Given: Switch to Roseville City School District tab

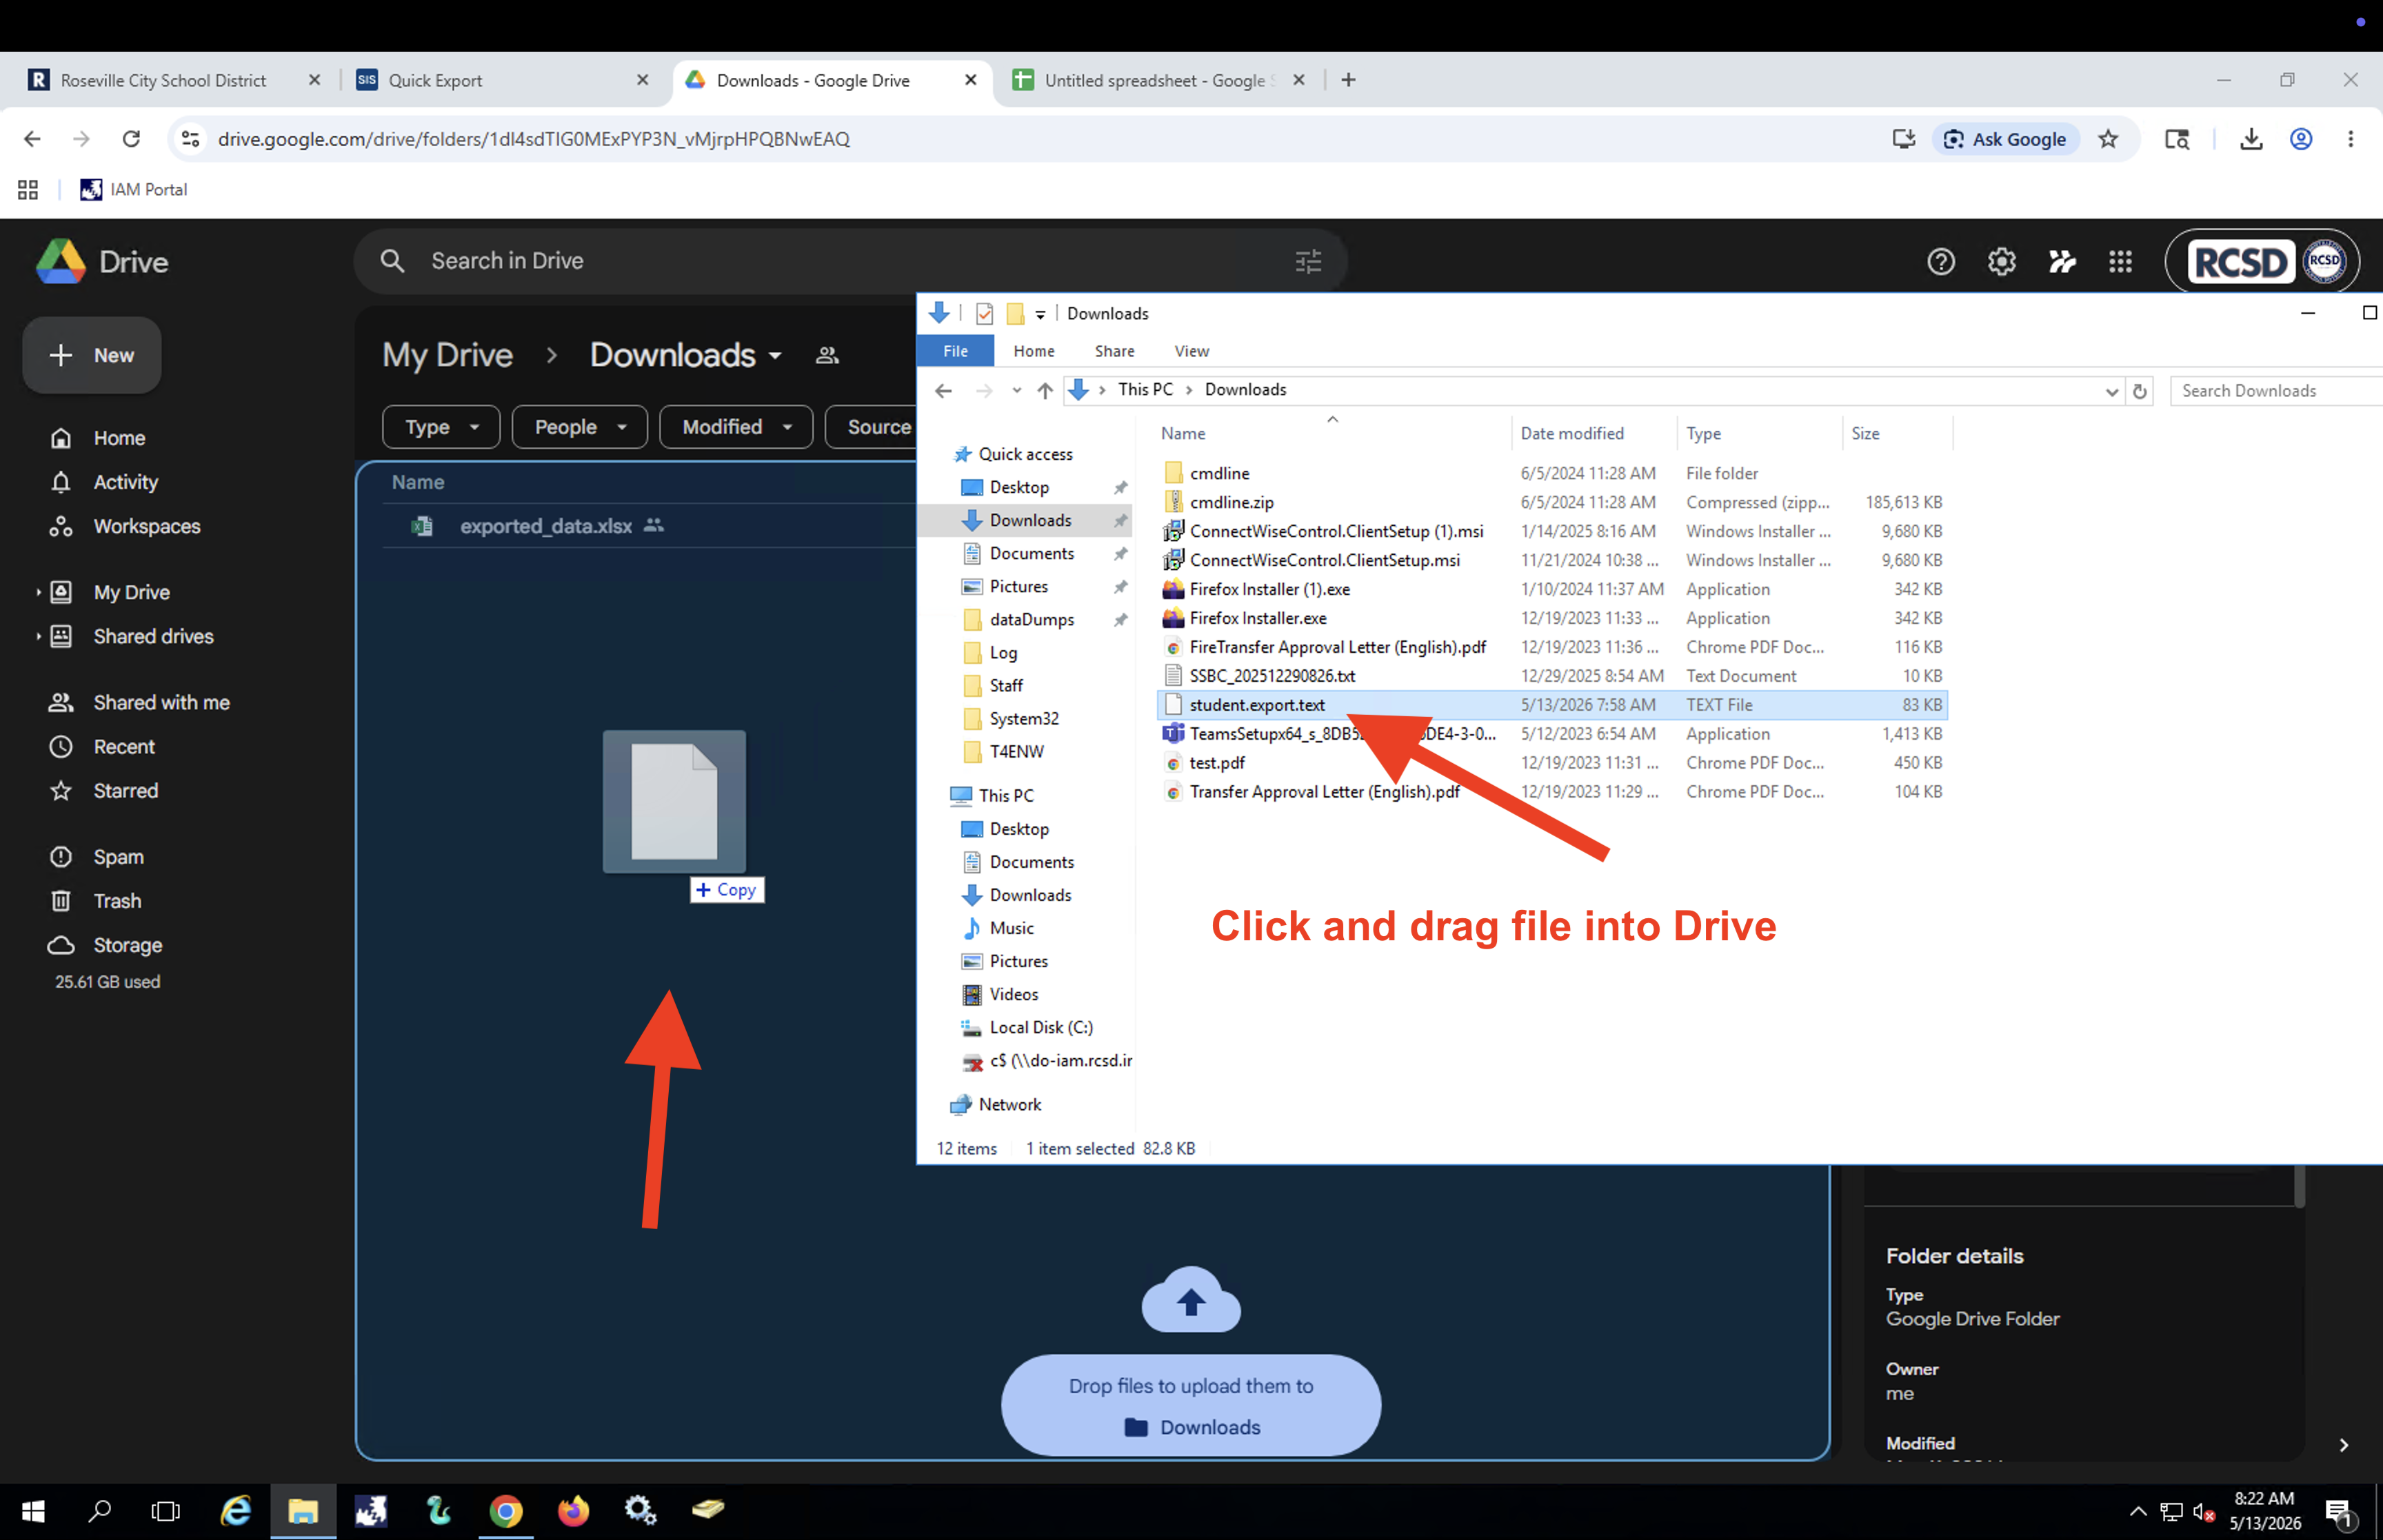Looking at the screenshot, I should (x=163, y=80).
